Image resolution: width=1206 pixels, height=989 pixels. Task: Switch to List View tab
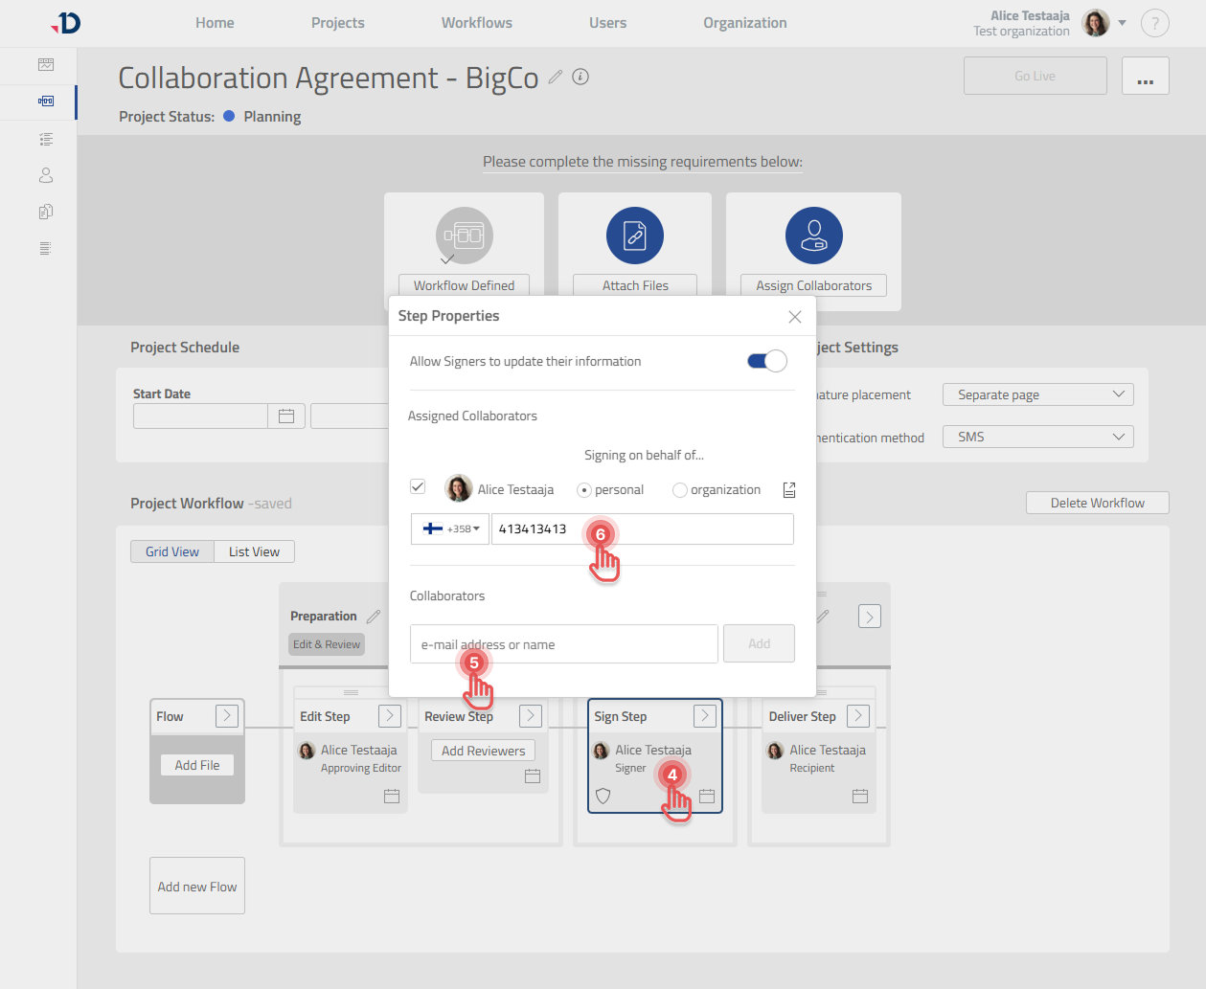tap(254, 551)
